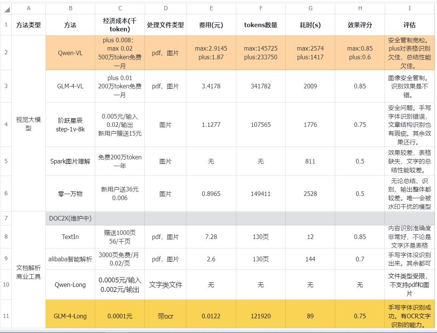Viewport: 437px width, 333px height.
Task: Select the GLM-4-VL cell
Action: [x=70, y=86]
